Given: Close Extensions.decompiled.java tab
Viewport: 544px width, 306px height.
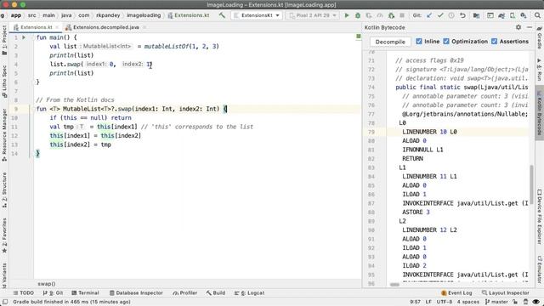Looking at the screenshot, I should point(144,27).
